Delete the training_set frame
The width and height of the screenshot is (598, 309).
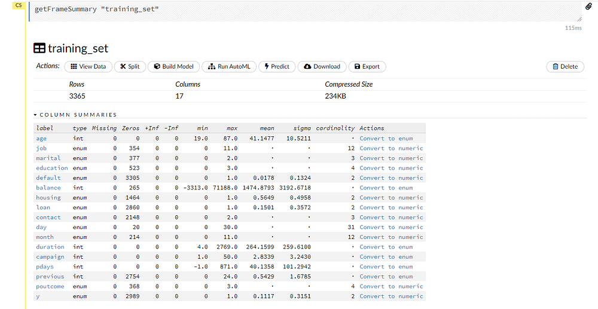(x=565, y=67)
